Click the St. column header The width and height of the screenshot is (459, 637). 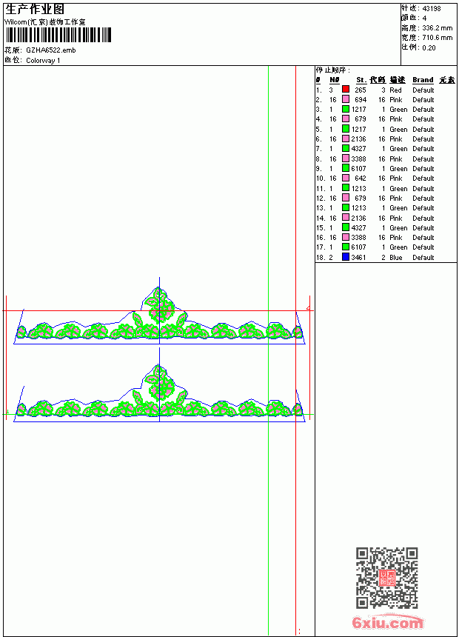[361, 80]
